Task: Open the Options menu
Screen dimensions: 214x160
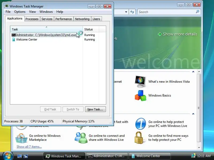Action: [x=20, y=12]
